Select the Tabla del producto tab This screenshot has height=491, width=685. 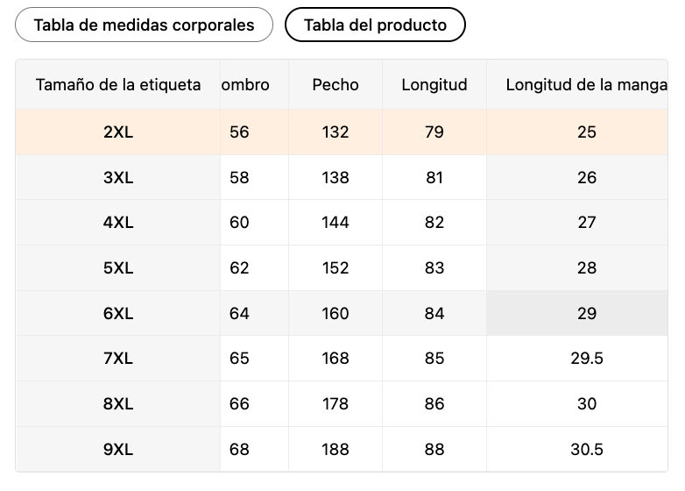375,25
